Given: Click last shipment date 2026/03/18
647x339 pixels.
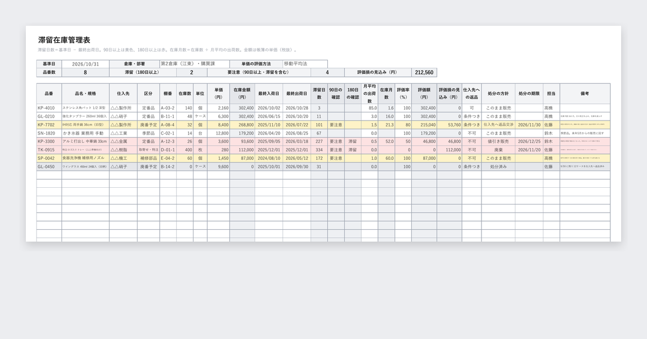Looking at the screenshot, I should [x=297, y=142].
